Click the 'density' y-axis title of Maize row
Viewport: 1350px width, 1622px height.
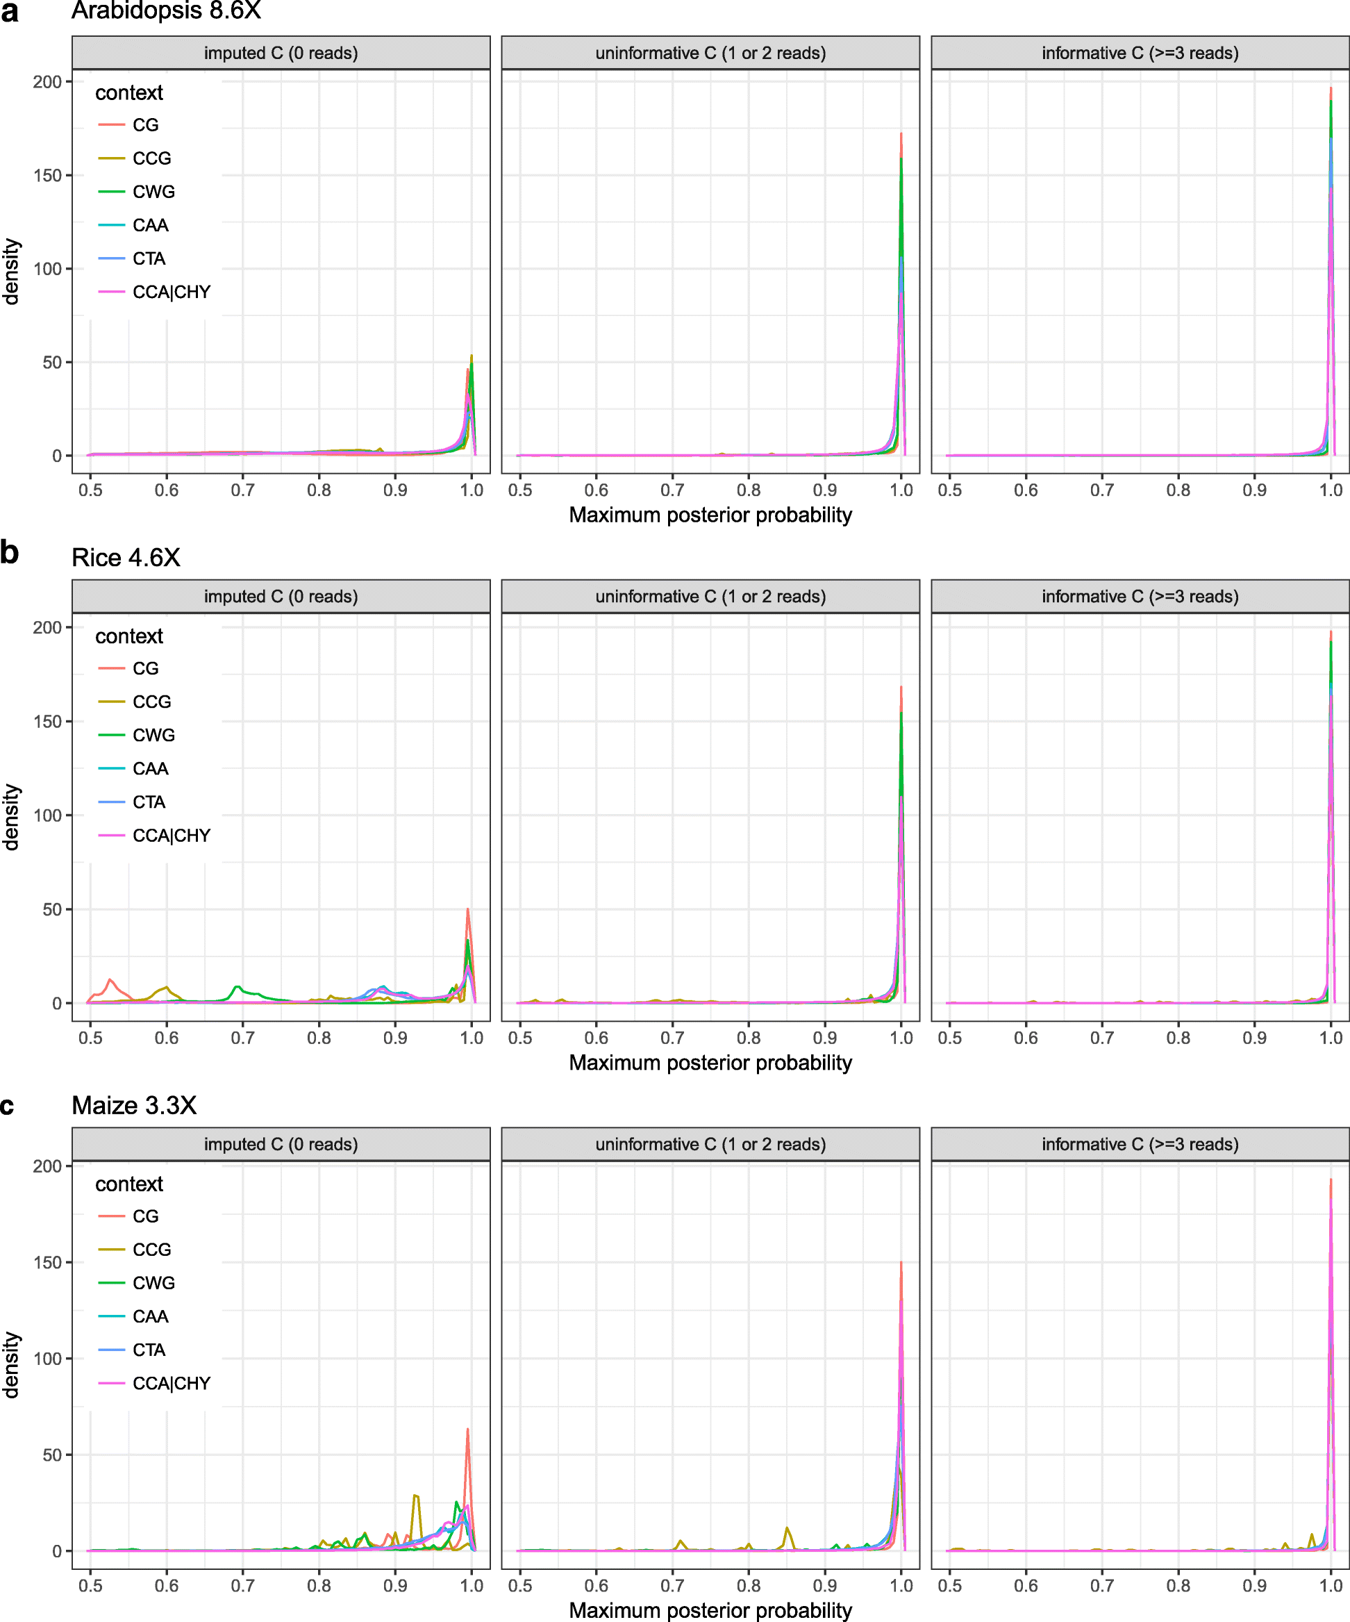pos(11,1365)
